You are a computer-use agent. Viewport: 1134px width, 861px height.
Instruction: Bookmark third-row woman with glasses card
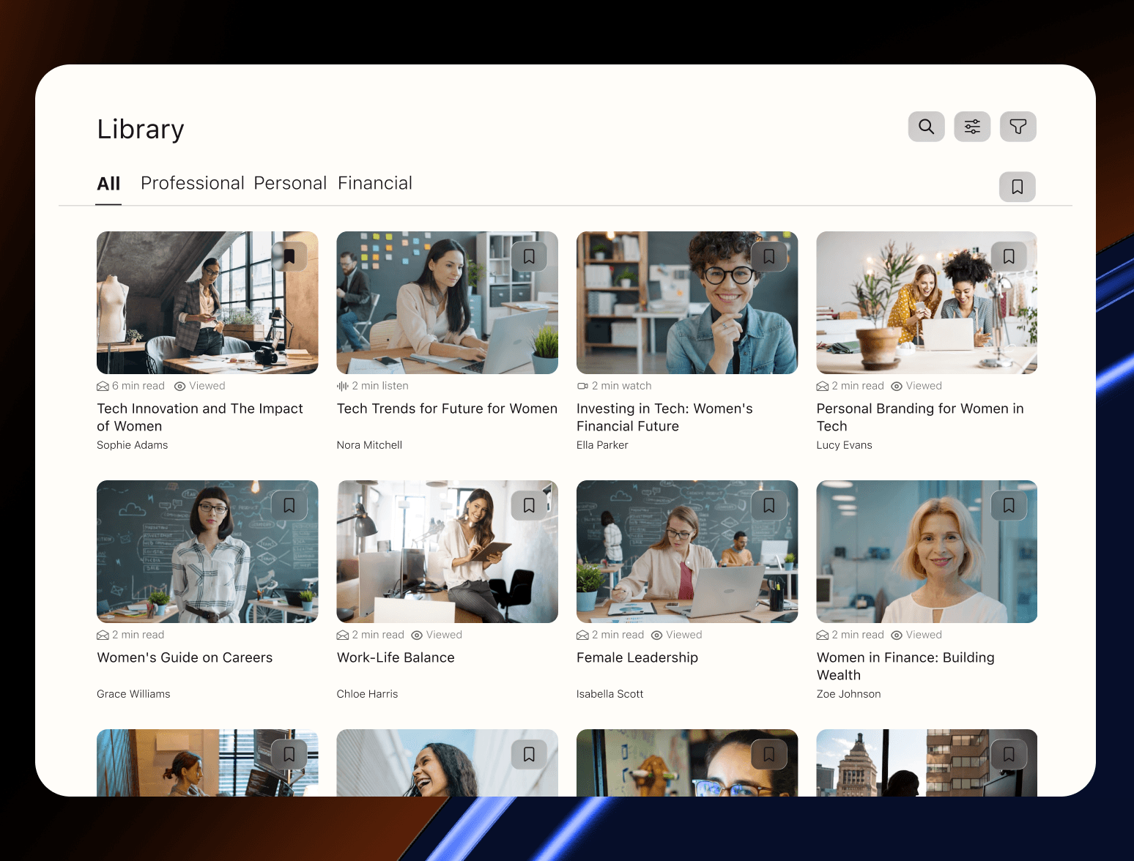[x=769, y=754]
